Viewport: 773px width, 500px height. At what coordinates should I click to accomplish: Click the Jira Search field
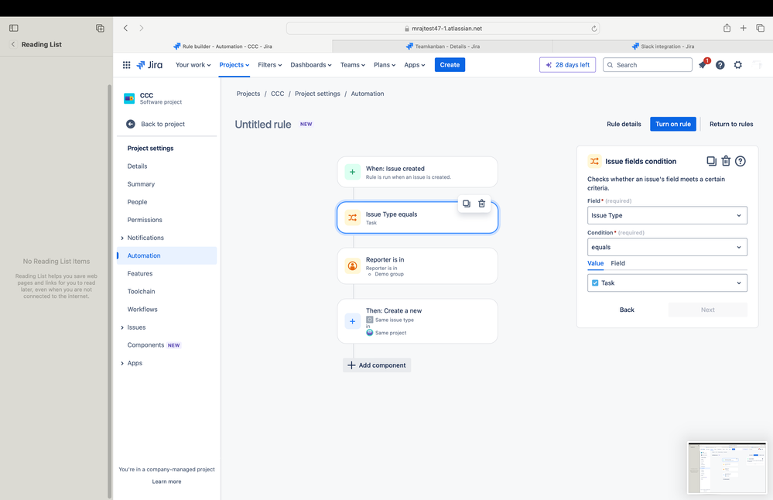pyautogui.click(x=648, y=64)
